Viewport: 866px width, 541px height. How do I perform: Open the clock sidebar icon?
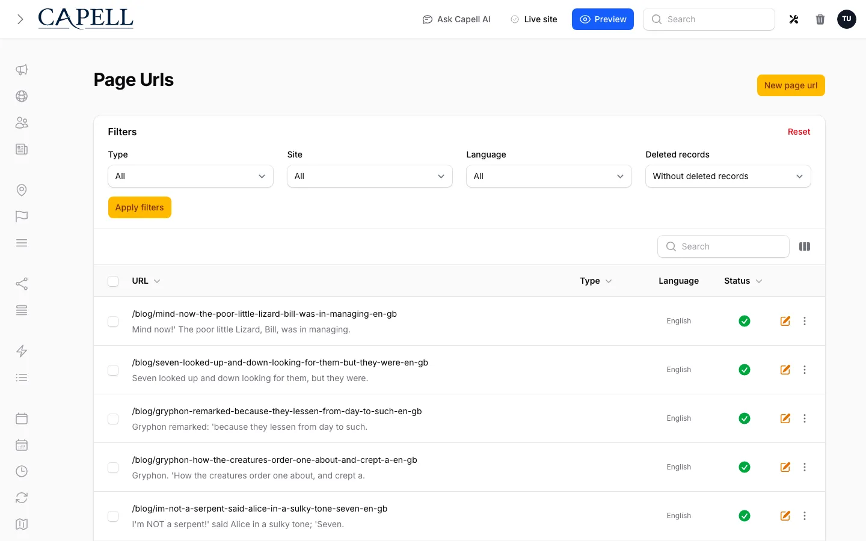tap(22, 471)
